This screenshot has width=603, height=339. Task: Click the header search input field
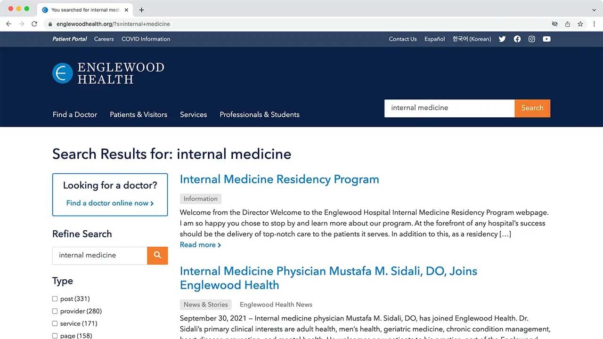449,108
